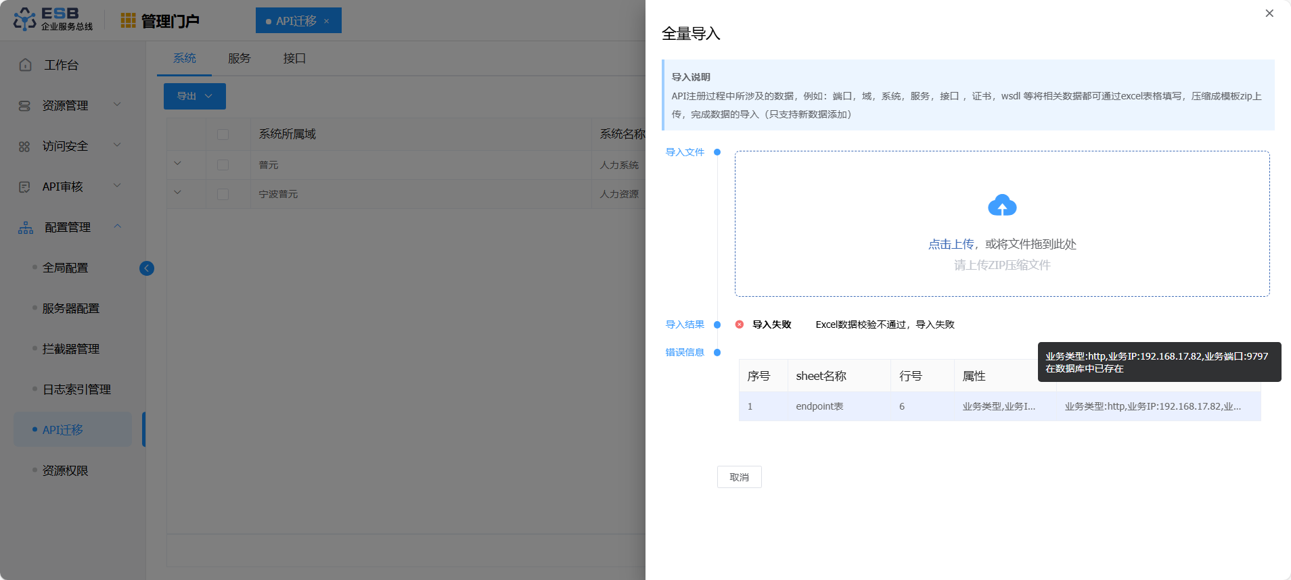The image size is (1291, 580).
Task: Click the 点击上传 link
Action: click(951, 245)
